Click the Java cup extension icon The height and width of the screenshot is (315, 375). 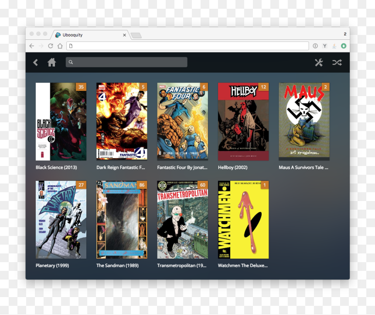point(334,46)
